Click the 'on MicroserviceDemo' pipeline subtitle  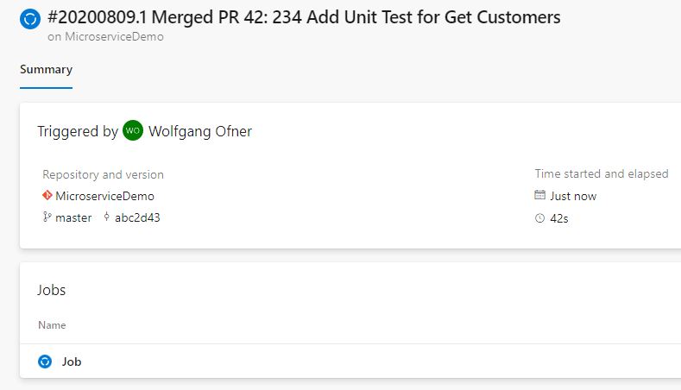coord(105,37)
